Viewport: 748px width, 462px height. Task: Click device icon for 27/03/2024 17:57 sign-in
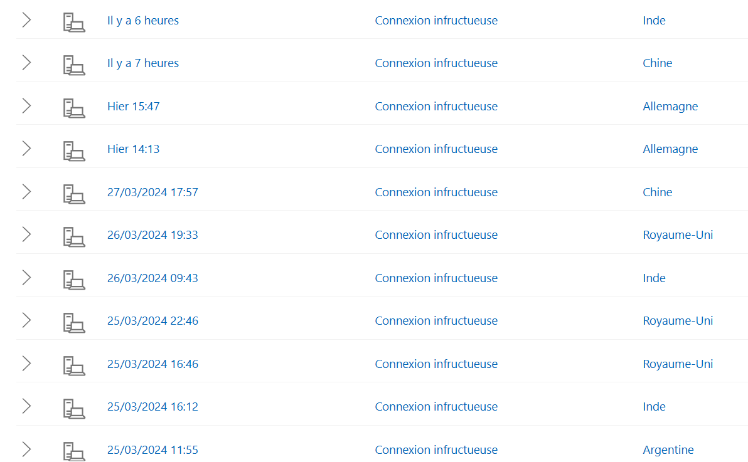tap(74, 194)
